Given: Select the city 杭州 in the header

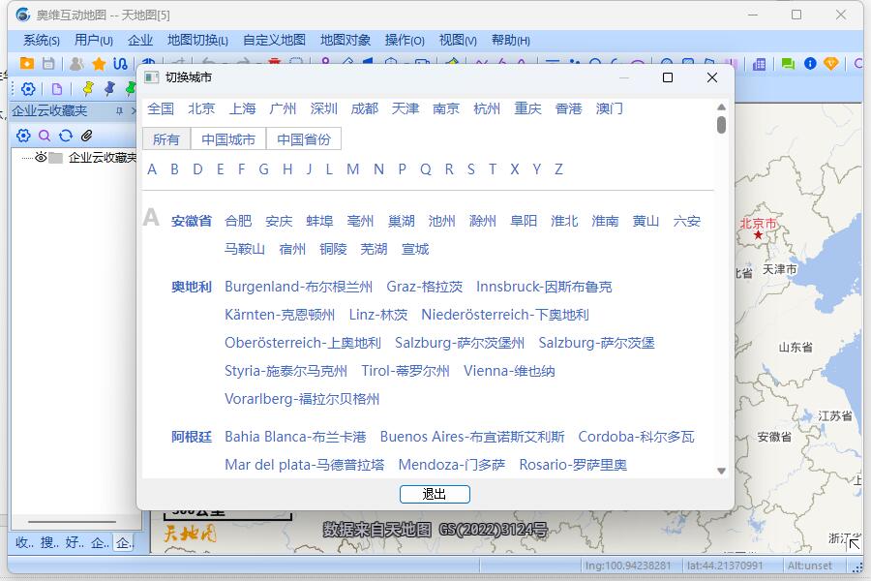Looking at the screenshot, I should [487, 108].
